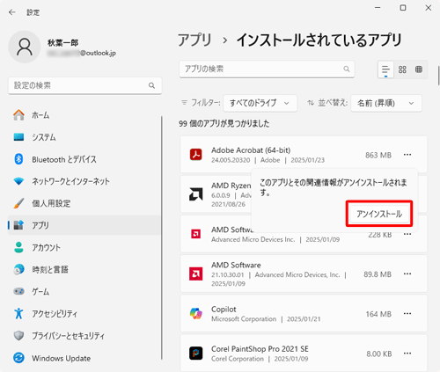The height and width of the screenshot is (372, 440).
Task: Go back with the arrow icon
Action: point(12,12)
